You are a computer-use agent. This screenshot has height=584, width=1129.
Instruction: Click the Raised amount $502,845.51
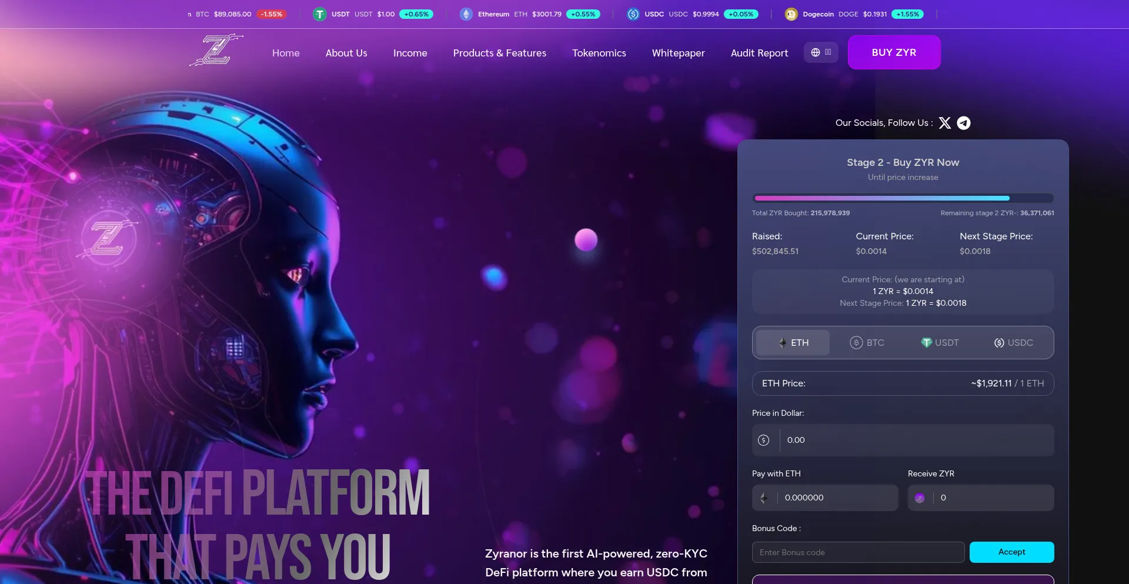(776, 251)
